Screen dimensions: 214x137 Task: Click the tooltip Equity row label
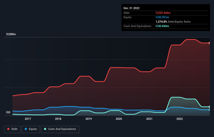click(x=127, y=17)
